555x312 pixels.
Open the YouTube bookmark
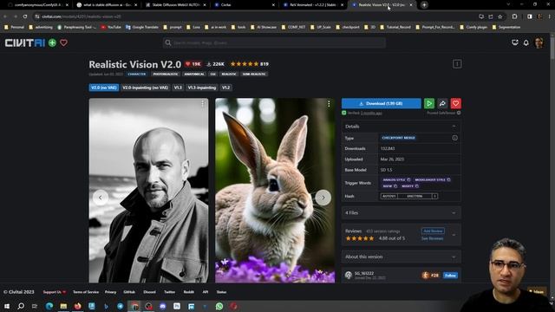click(x=111, y=27)
